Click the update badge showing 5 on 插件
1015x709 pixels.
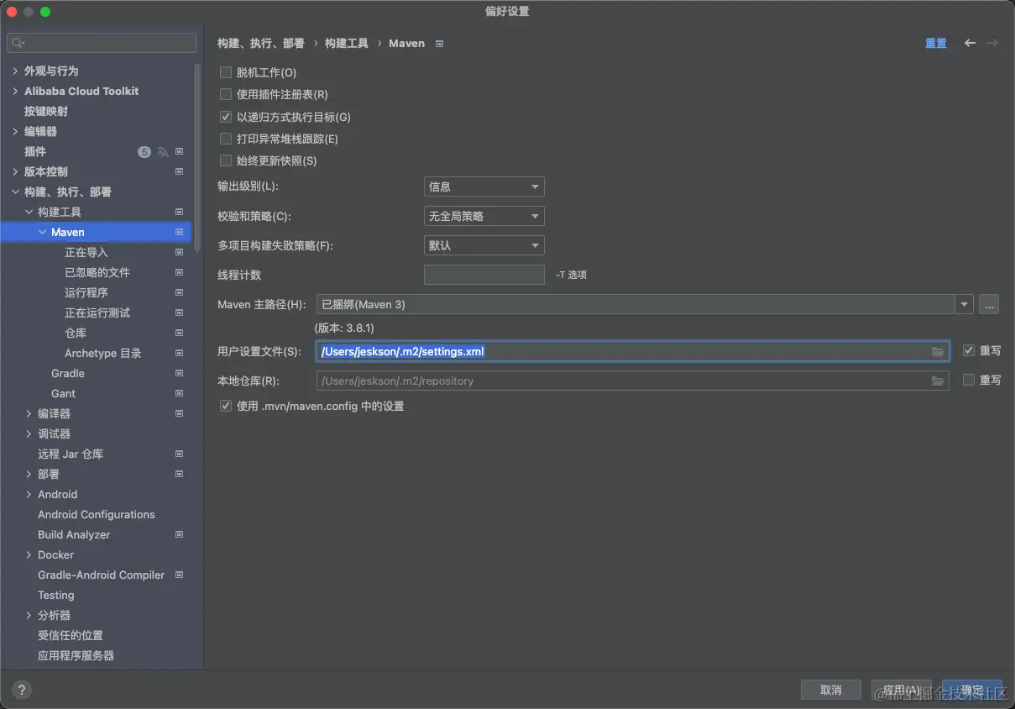pyautogui.click(x=144, y=152)
